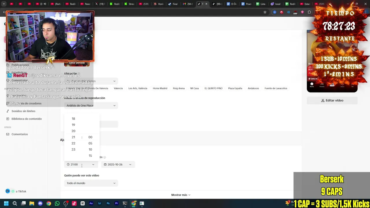Click phone video preview thumbnail
370x208 pixels.
pos(332,61)
